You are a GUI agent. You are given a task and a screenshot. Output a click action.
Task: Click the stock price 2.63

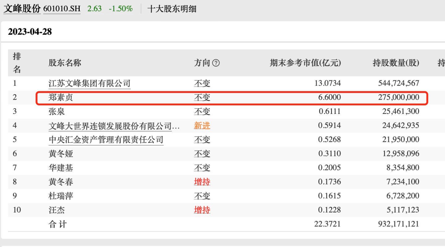[x=95, y=9]
